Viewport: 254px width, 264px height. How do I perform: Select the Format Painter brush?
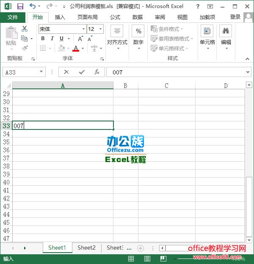pyautogui.click(x=25, y=48)
